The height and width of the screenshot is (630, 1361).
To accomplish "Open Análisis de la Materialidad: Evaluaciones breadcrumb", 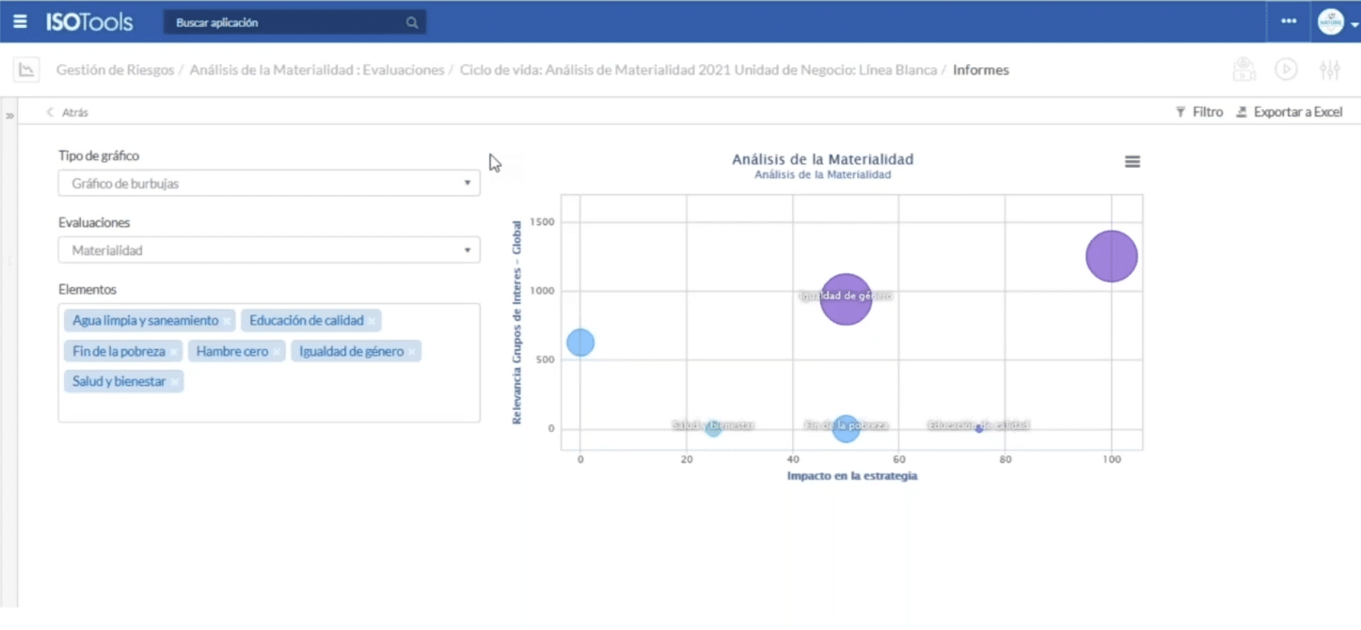I will pyautogui.click(x=316, y=70).
